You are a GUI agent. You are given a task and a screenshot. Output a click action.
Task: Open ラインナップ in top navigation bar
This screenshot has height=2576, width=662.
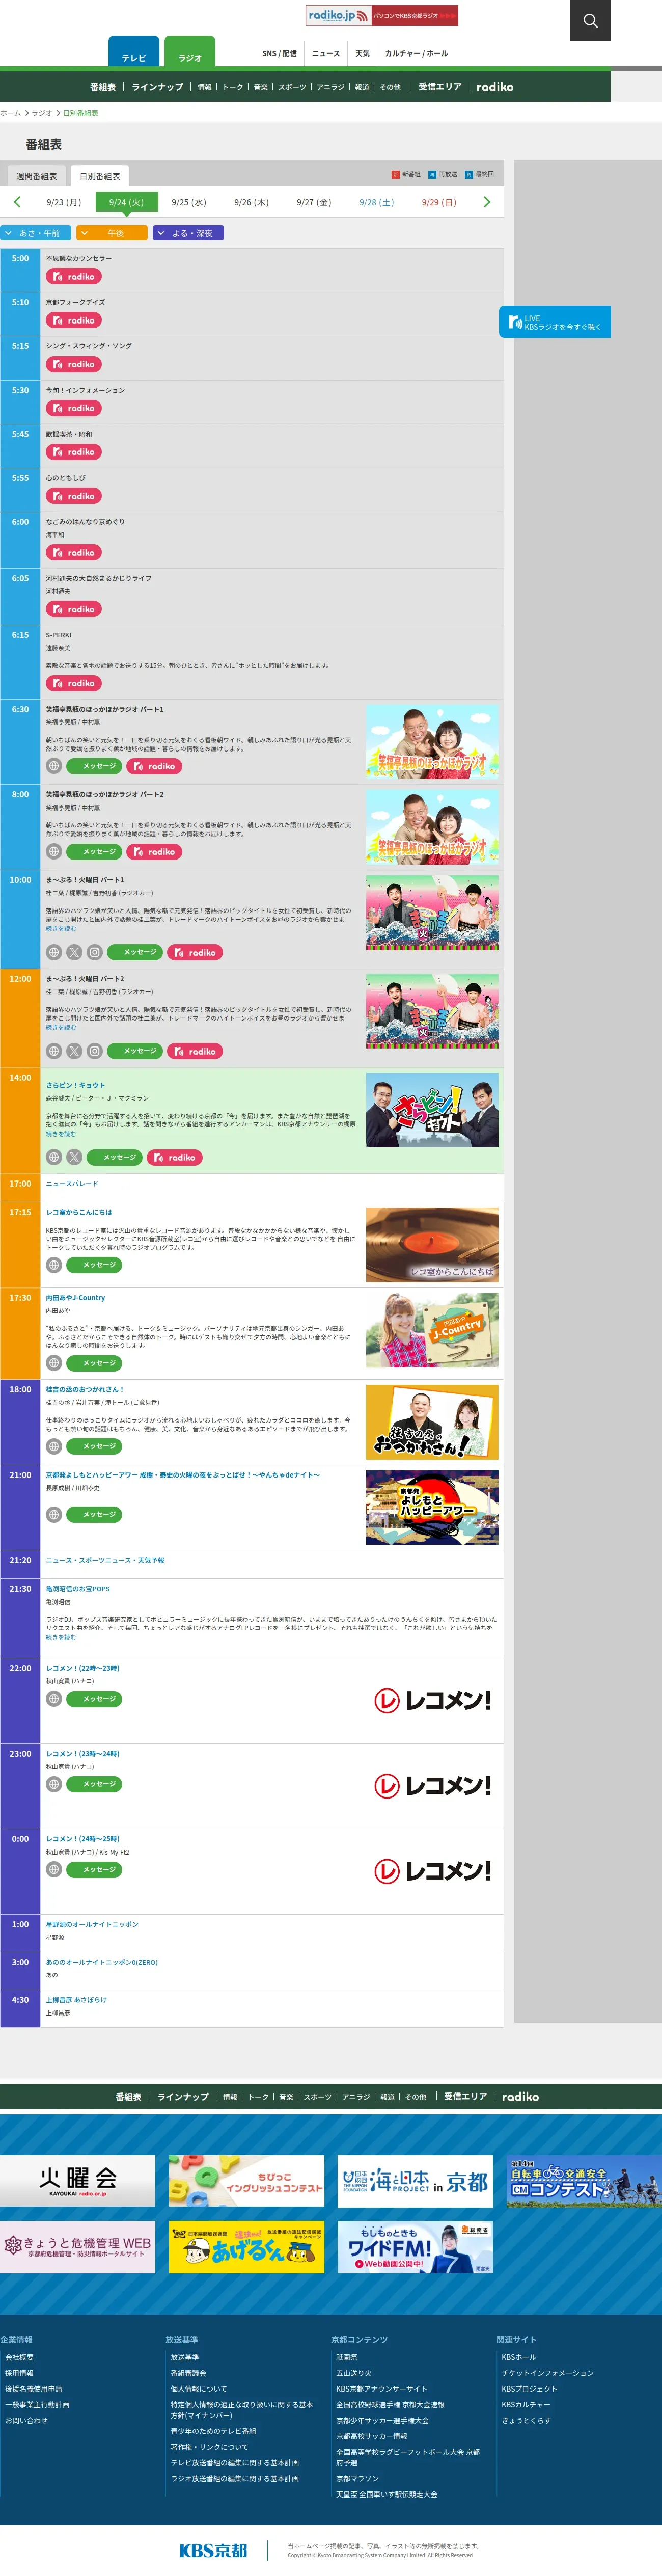158,87
